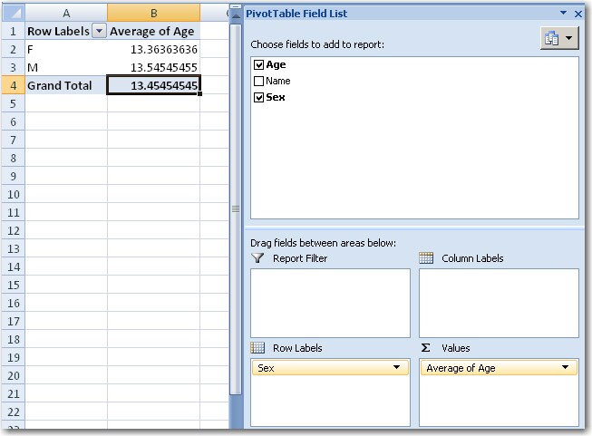592x436 pixels.
Task: Select column A header
Action: (x=66, y=13)
